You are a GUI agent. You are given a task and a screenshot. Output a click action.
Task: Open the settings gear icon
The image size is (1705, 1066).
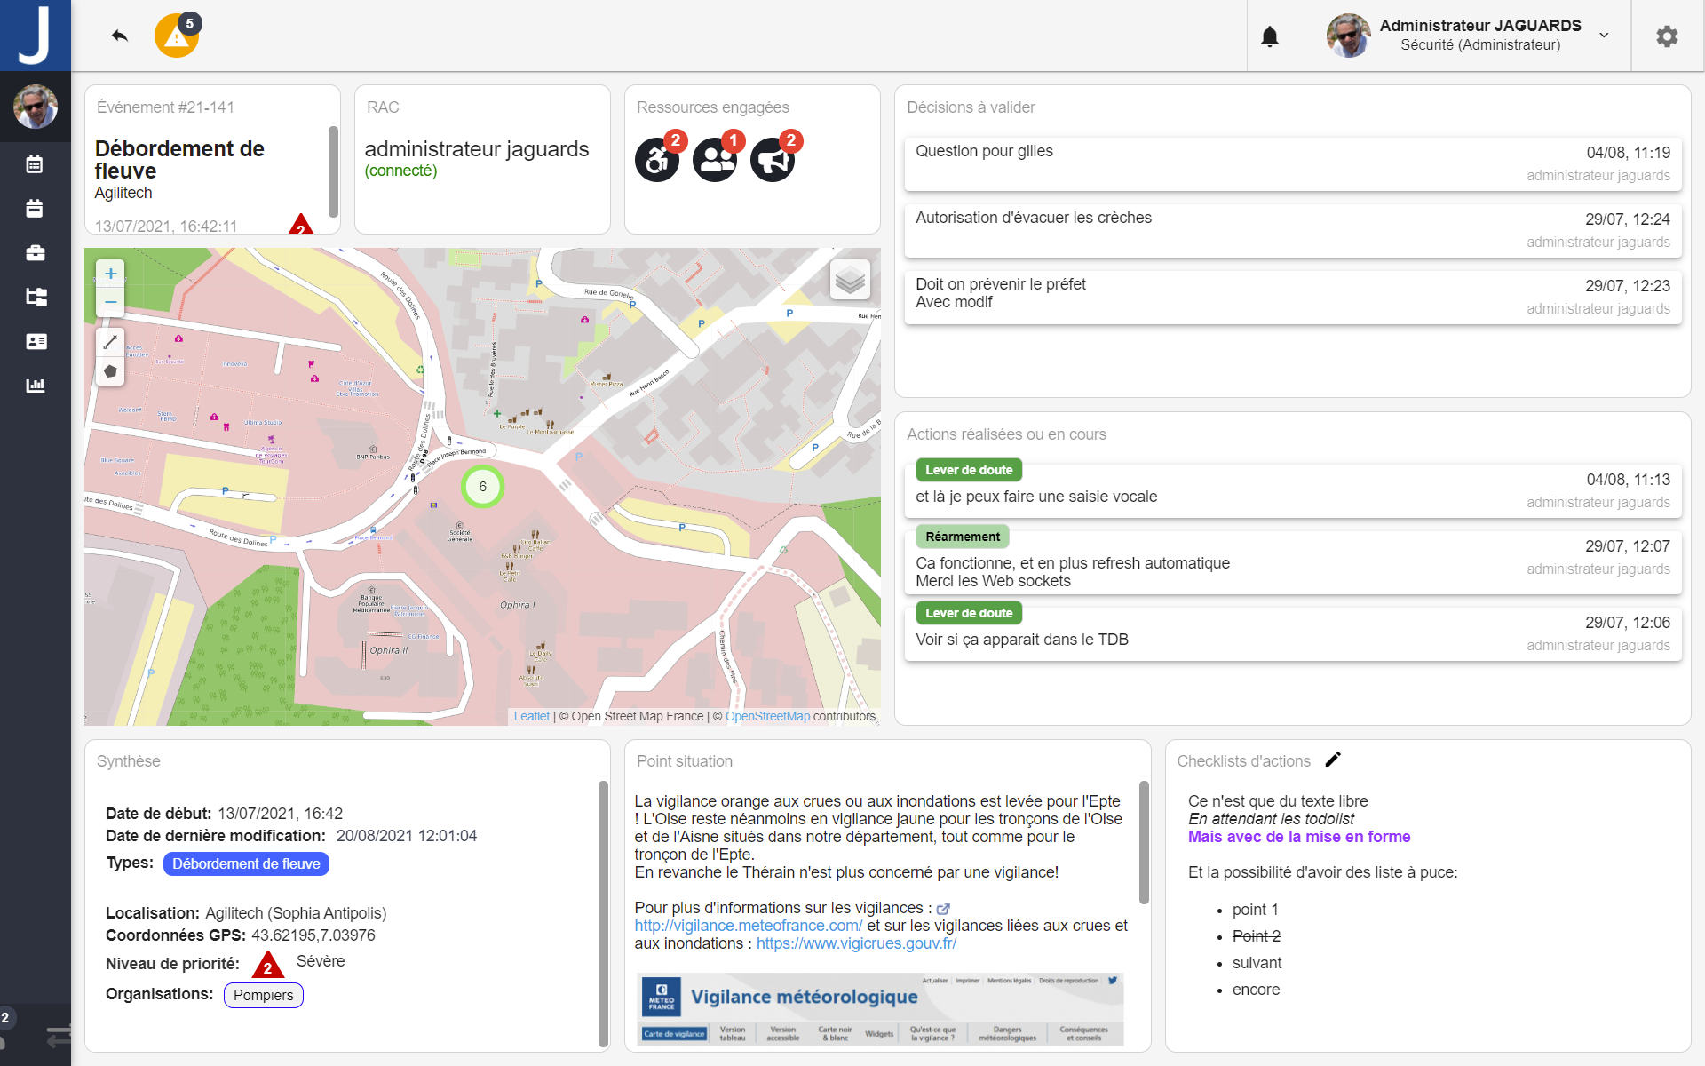[x=1667, y=36]
